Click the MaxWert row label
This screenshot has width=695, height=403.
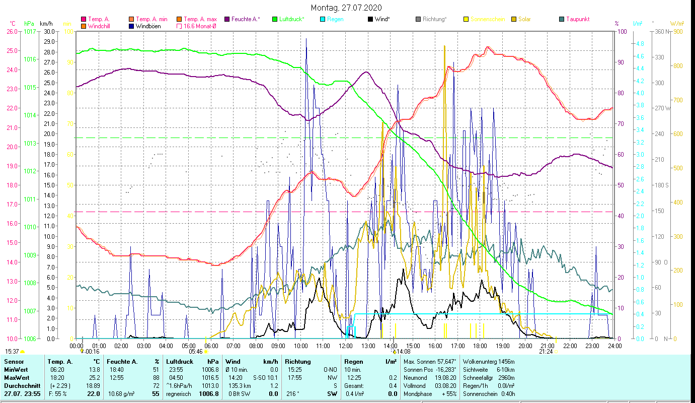pyautogui.click(x=17, y=378)
